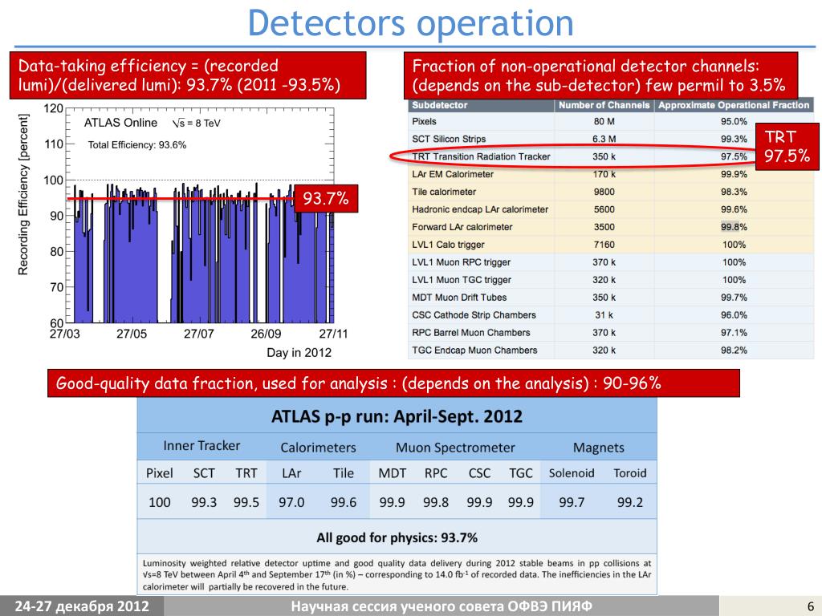This screenshot has width=822, height=616.
Task: Click the 97.0 value under LAr
Action: click(x=291, y=502)
